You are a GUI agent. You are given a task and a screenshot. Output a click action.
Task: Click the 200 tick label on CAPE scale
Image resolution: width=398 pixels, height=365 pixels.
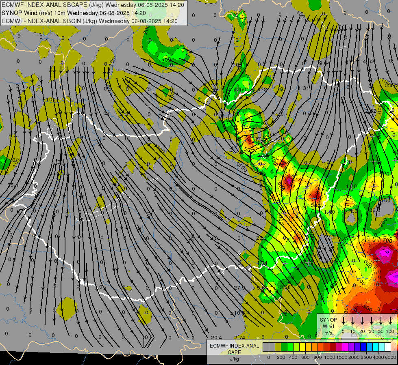281,357
